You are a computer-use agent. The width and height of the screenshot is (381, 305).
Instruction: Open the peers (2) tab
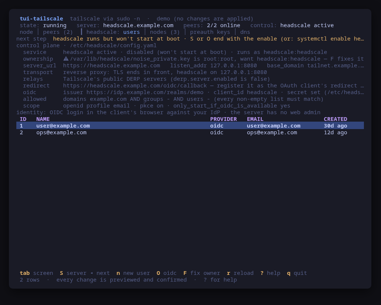[58, 32]
